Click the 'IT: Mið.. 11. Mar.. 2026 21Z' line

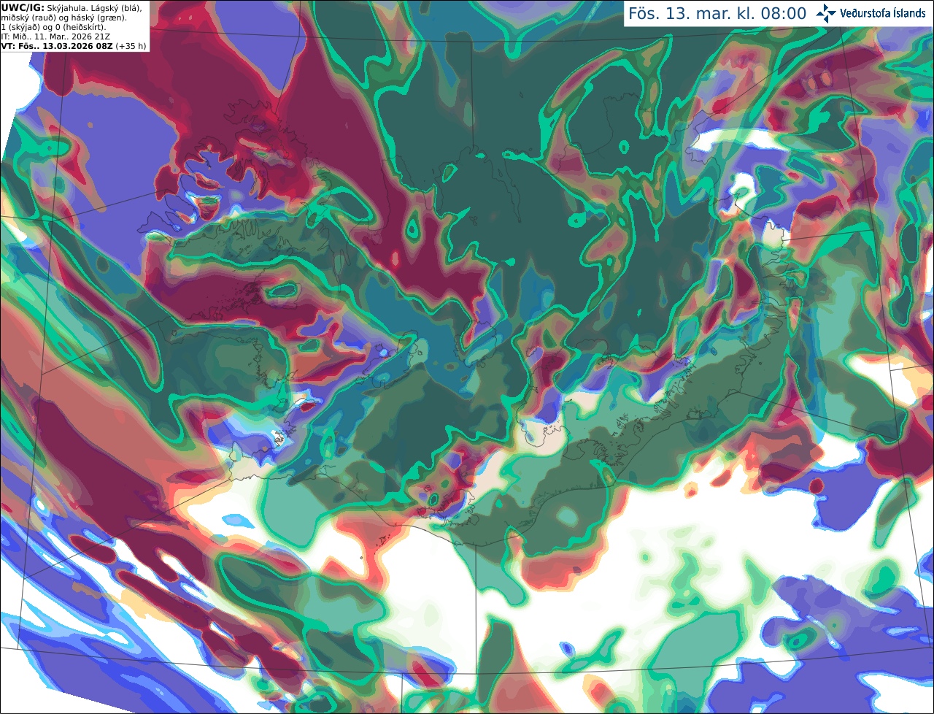click(55, 37)
